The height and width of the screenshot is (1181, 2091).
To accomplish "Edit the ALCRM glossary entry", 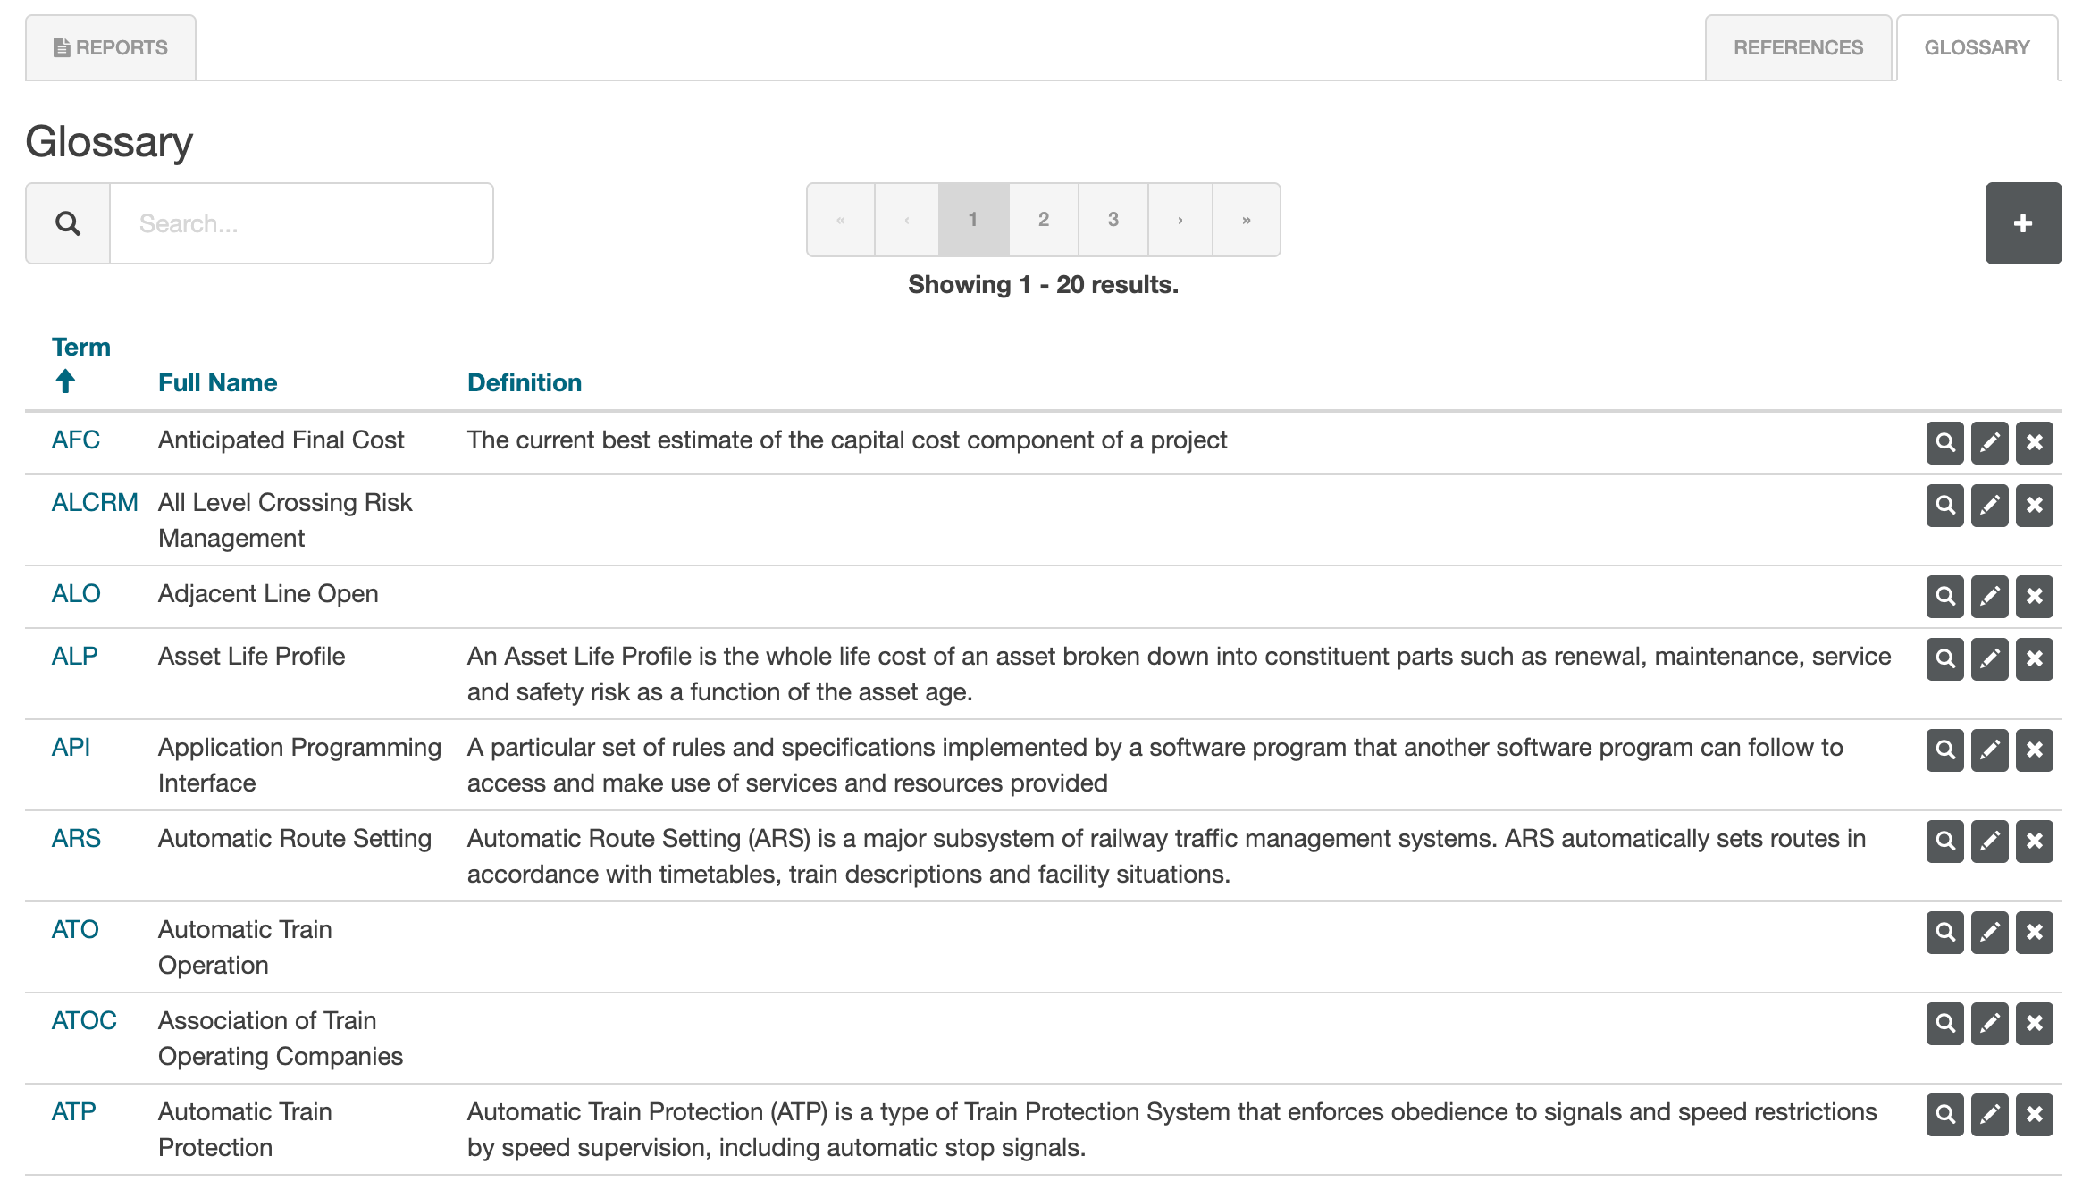I will (1989, 505).
